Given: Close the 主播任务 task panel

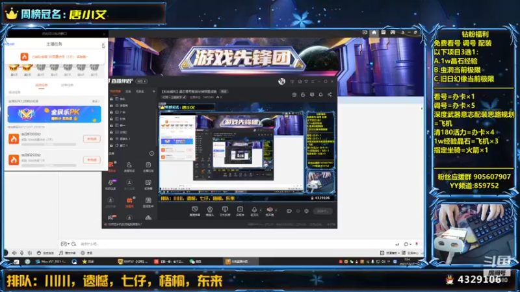Looking at the screenshot, I should coord(103,45).
